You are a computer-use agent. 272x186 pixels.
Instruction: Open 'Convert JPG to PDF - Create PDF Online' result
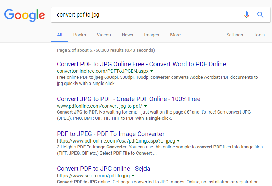click(129, 99)
